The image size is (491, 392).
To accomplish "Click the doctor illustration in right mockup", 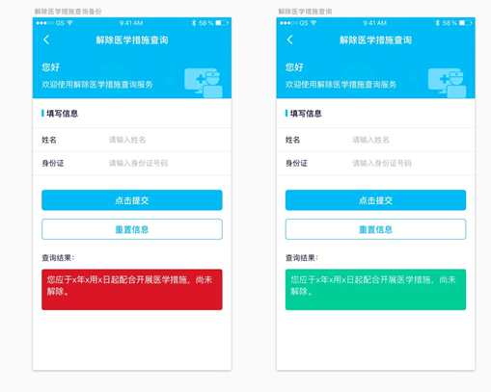I will [448, 83].
